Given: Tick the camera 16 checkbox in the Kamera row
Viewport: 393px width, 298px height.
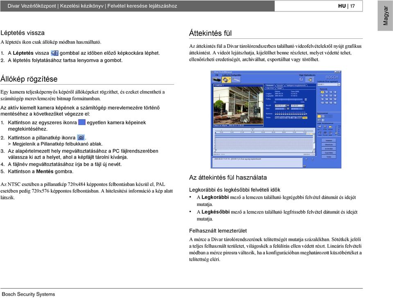Looking at the screenshot, I should [x=305, y=114].
